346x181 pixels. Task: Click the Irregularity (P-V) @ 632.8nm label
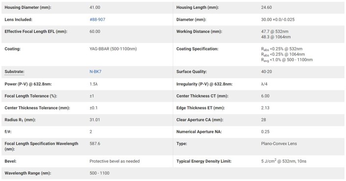[x=204, y=84]
